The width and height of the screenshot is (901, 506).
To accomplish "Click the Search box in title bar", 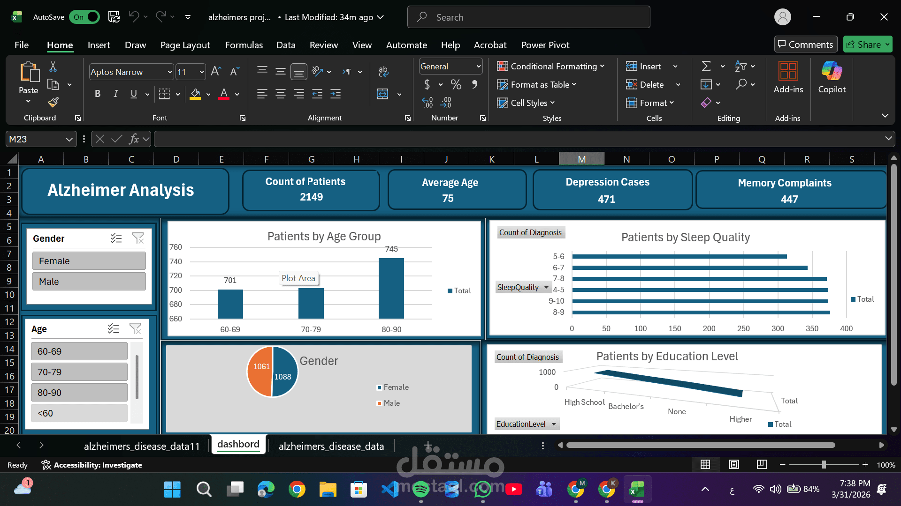I will (528, 17).
